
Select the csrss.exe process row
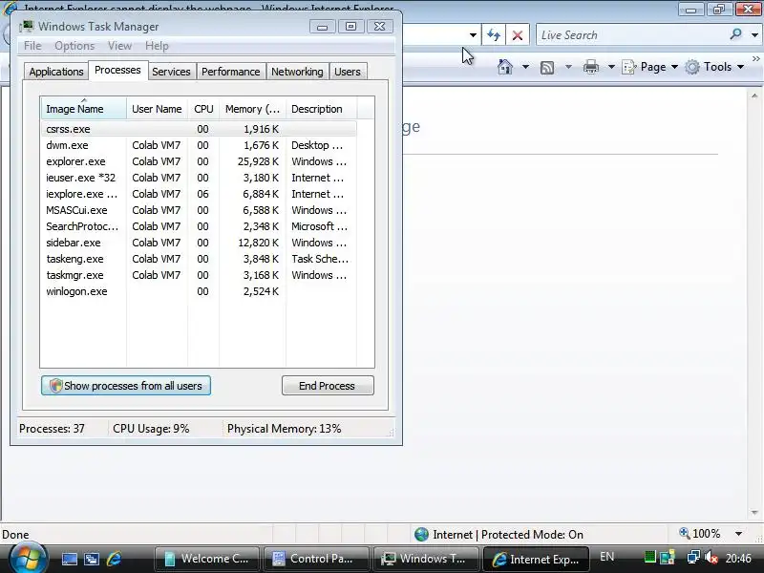pos(199,129)
